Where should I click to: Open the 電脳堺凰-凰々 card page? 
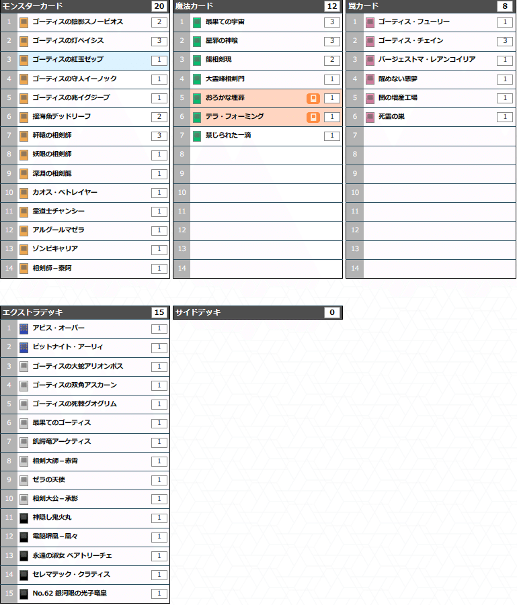[x=55, y=537]
